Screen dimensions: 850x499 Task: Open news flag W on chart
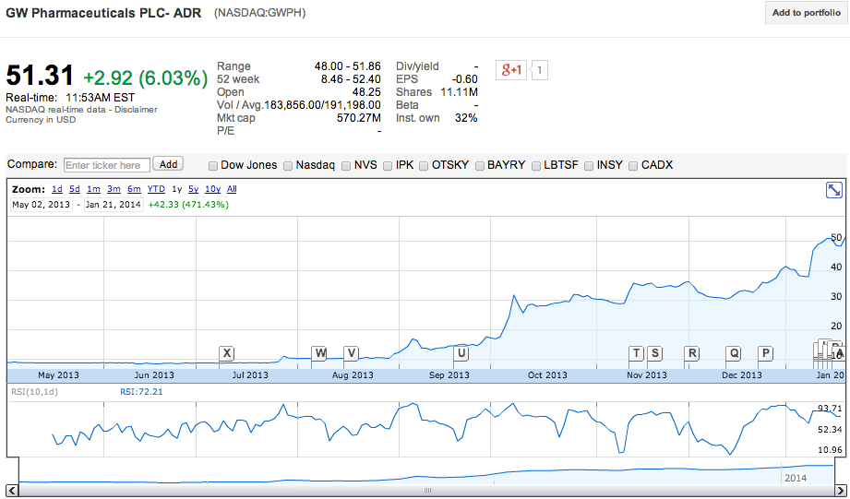click(x=320, y=353)
